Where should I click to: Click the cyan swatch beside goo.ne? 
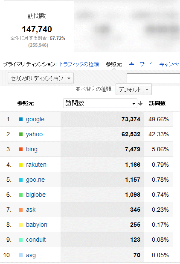[20, 180]
